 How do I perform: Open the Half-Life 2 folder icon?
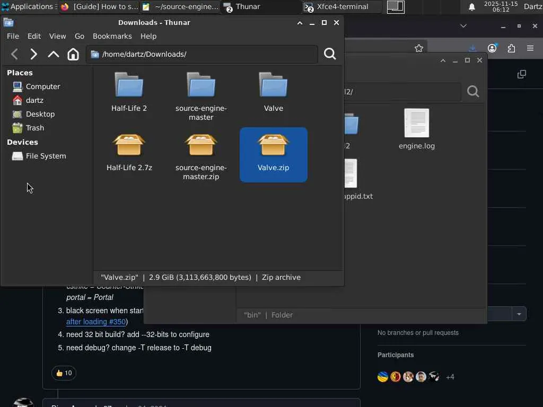click(129, 85)
